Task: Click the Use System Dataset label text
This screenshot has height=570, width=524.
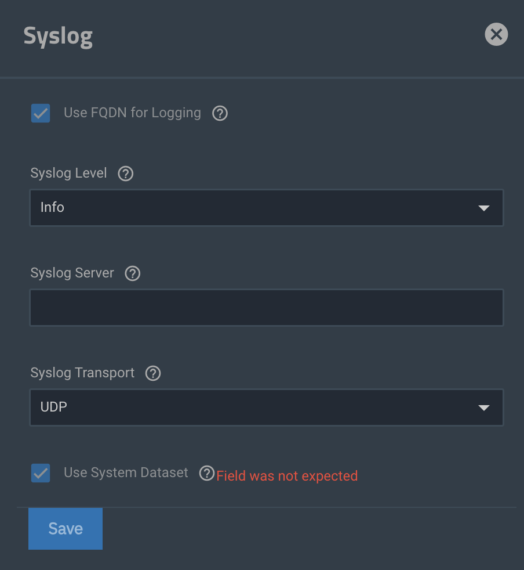Action: click(126, 472)
